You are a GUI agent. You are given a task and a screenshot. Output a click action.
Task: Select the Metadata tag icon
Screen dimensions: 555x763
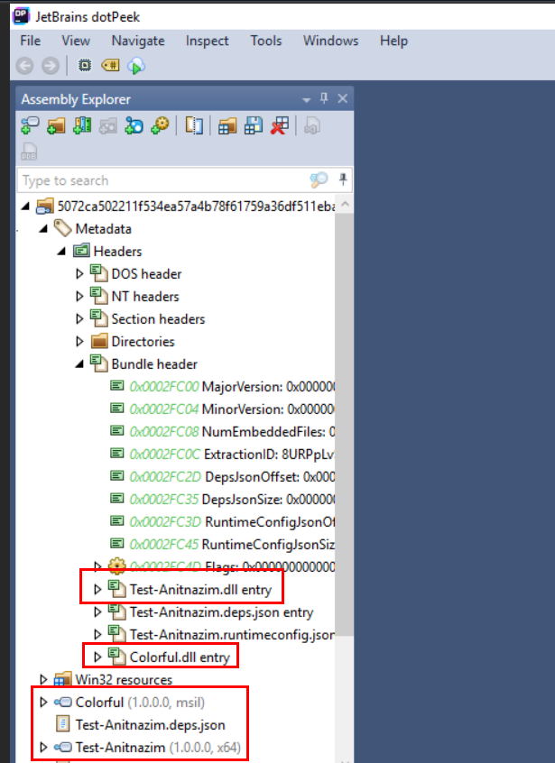pyautogui.click(x=63, y=228)
